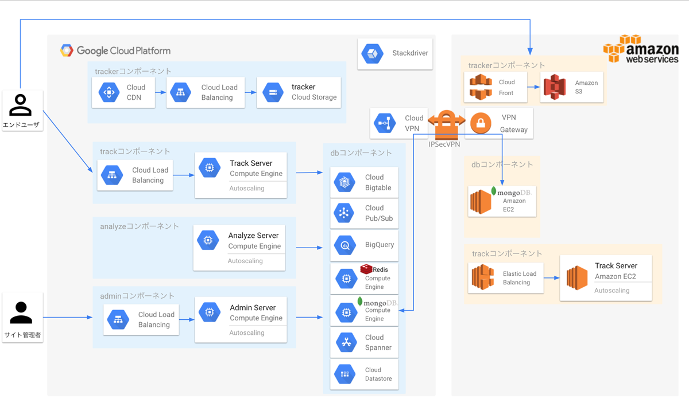
Task: Select the Admin Server Compute Engine icon
Action: click(210, 312)
